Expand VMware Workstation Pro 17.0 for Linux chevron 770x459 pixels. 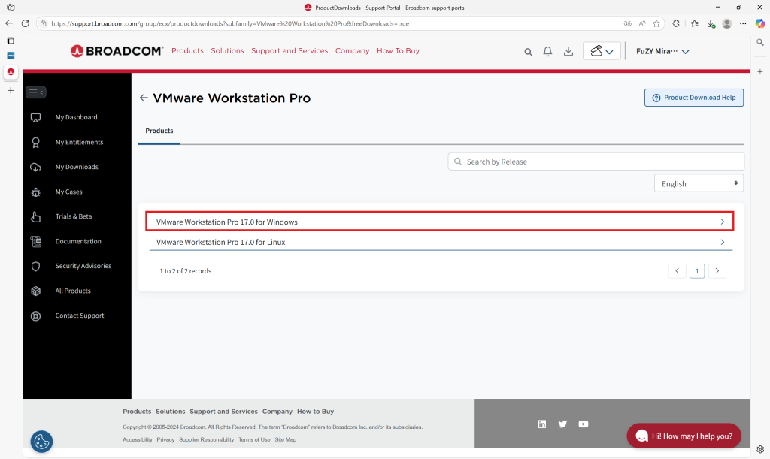tap(723, 242)
